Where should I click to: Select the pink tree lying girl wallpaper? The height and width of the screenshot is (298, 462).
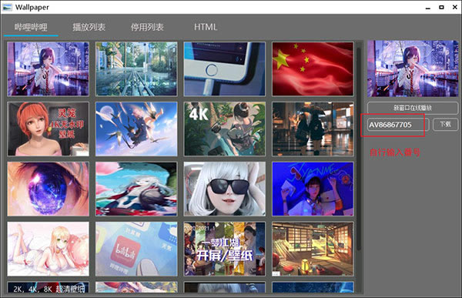[x=136, y=189]
